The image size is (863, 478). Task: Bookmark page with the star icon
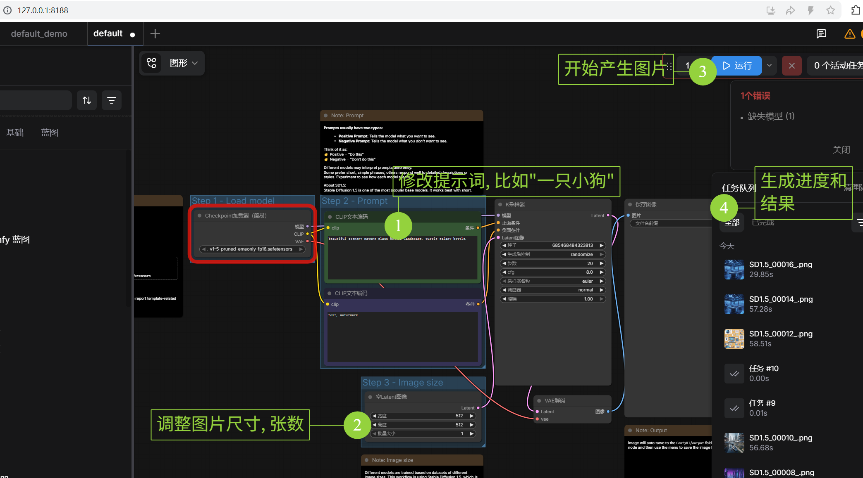[x=830, y=10]
